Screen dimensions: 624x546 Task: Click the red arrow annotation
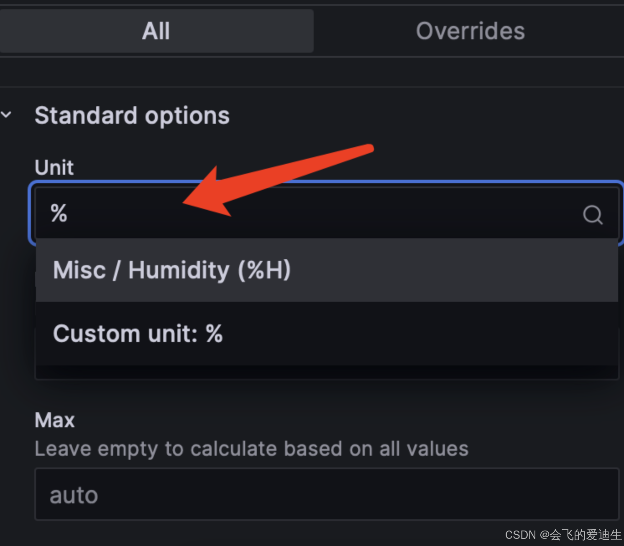pyautogui.click(x=278, y=180)
